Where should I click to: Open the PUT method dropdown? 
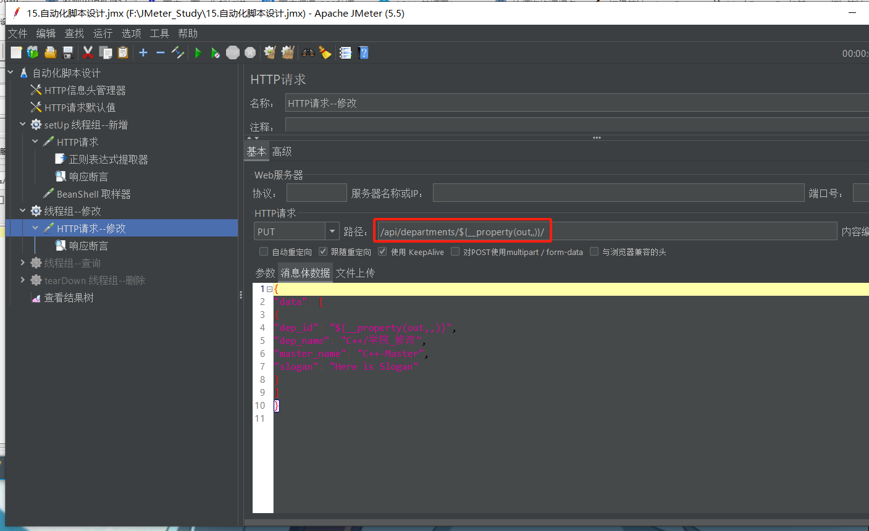(332, 232)
